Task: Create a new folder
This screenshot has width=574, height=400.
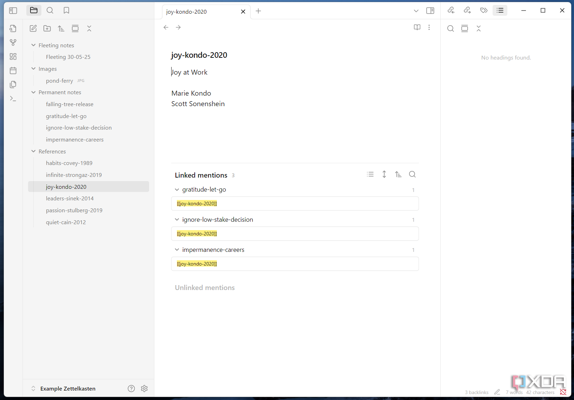Action: [x=47, y=28]
